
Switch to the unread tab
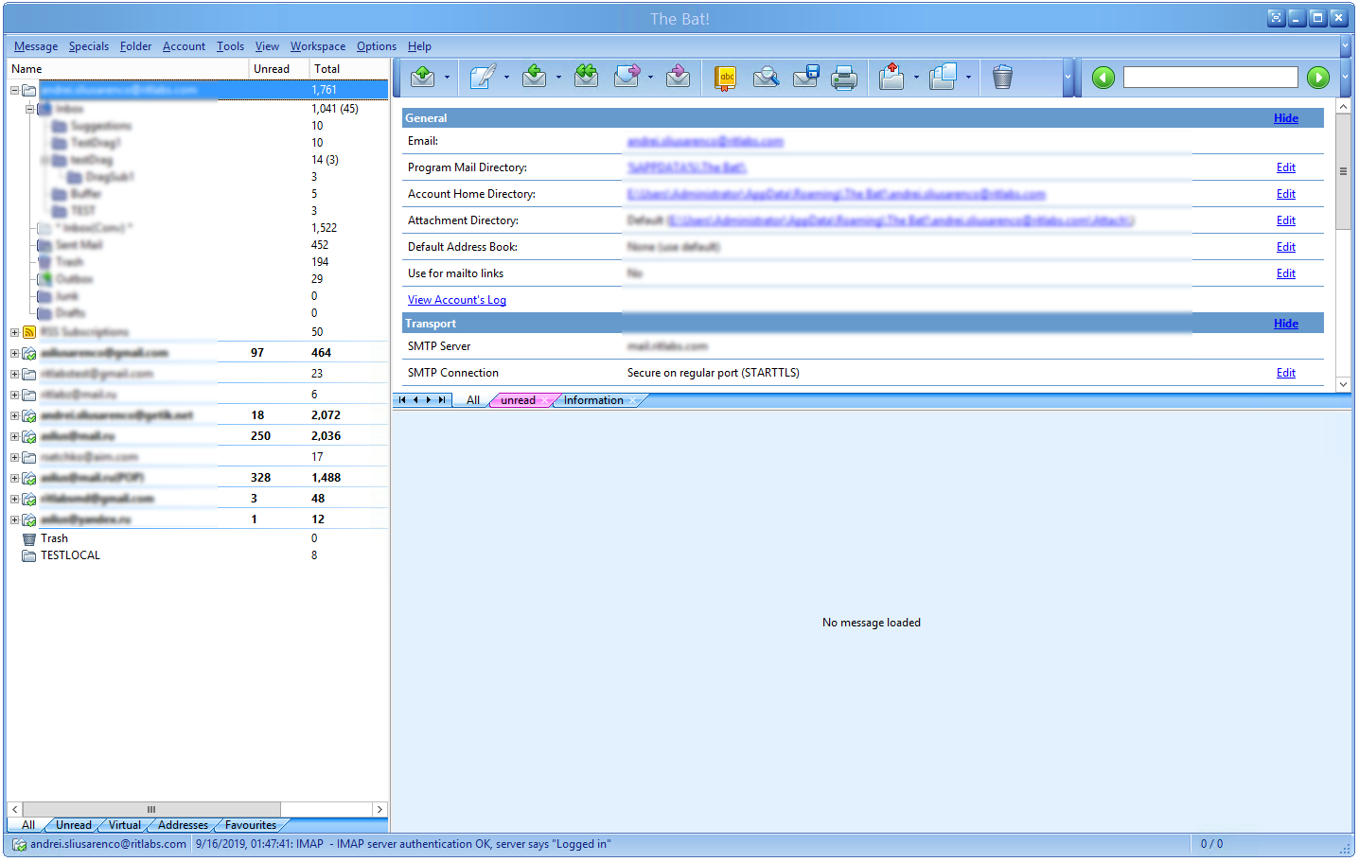[518, 400]
